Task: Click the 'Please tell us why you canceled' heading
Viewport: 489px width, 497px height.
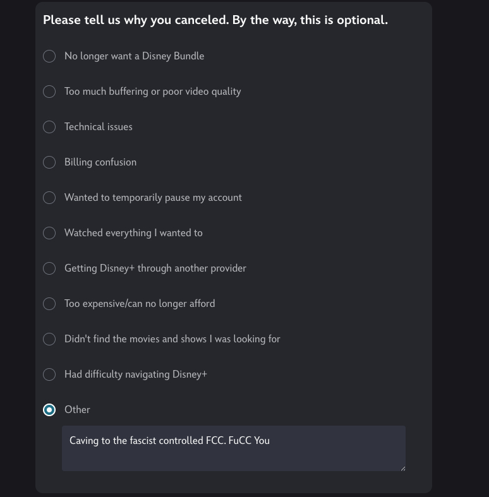Action: coord(215,20)
